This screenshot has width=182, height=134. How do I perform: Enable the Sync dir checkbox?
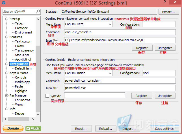(x=47, y=96)
